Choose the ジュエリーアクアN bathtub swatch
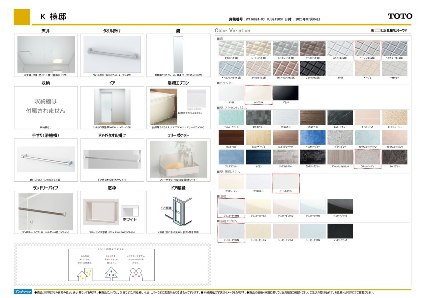 313,207
